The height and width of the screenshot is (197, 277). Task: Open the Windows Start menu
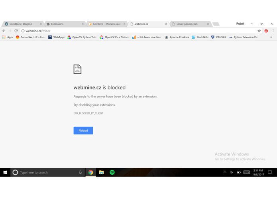coord(5,172)
